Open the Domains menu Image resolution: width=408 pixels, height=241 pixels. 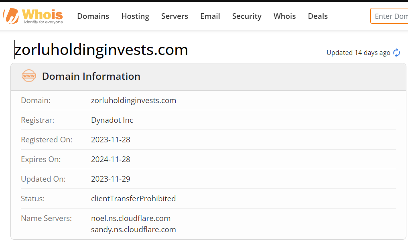[x=93, y=16]
